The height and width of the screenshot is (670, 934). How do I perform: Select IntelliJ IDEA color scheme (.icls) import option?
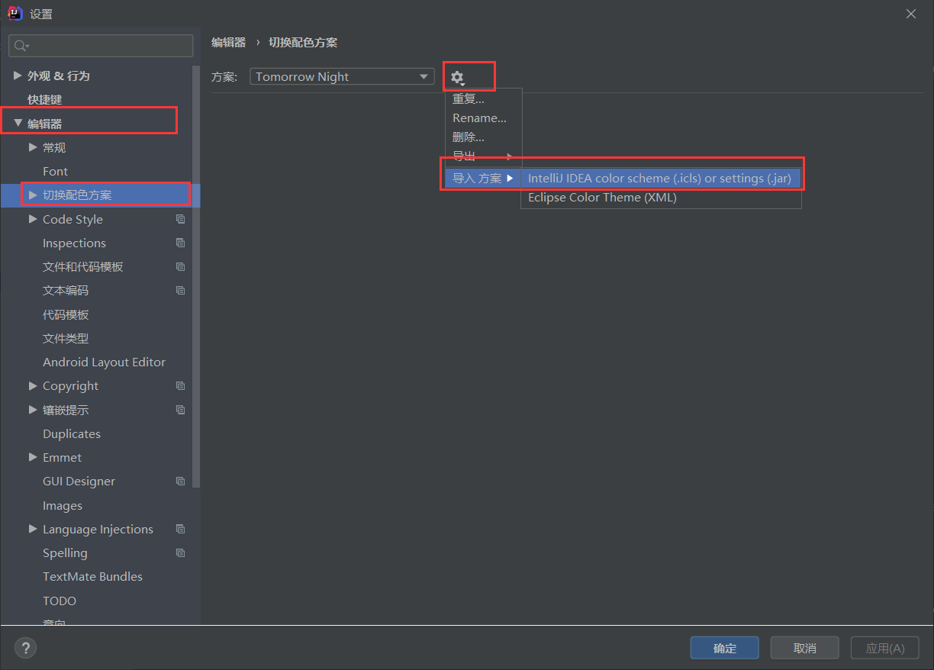point(661,179)
